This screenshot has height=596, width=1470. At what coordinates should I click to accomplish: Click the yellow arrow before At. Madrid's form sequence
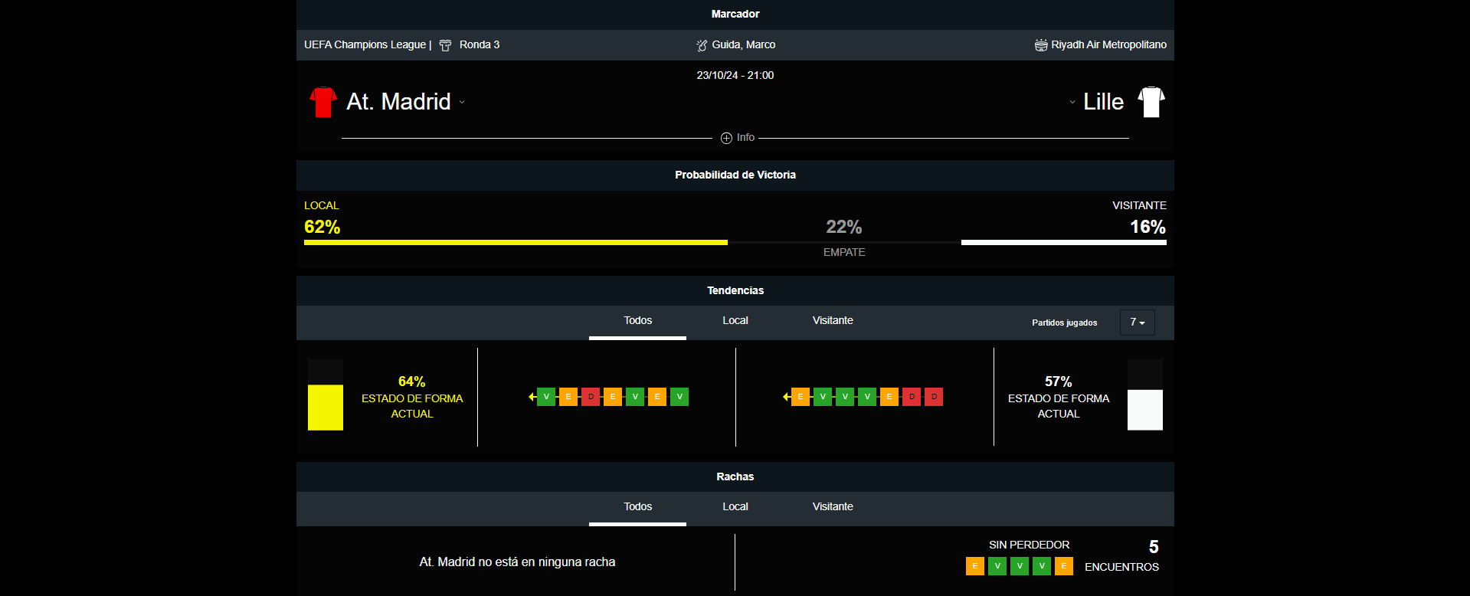coord(532,397)
